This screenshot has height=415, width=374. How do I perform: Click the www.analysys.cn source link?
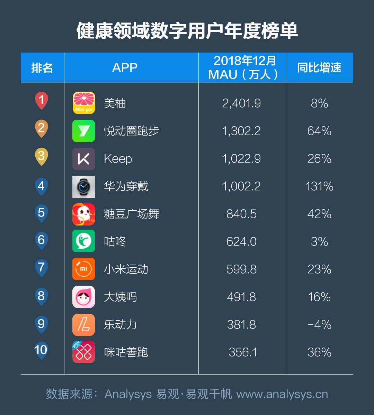point(282,394)
